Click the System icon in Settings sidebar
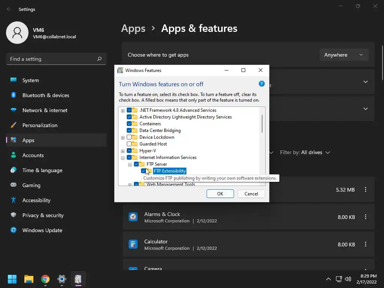The width and height of the screenshot is (384, 288). 13,80
